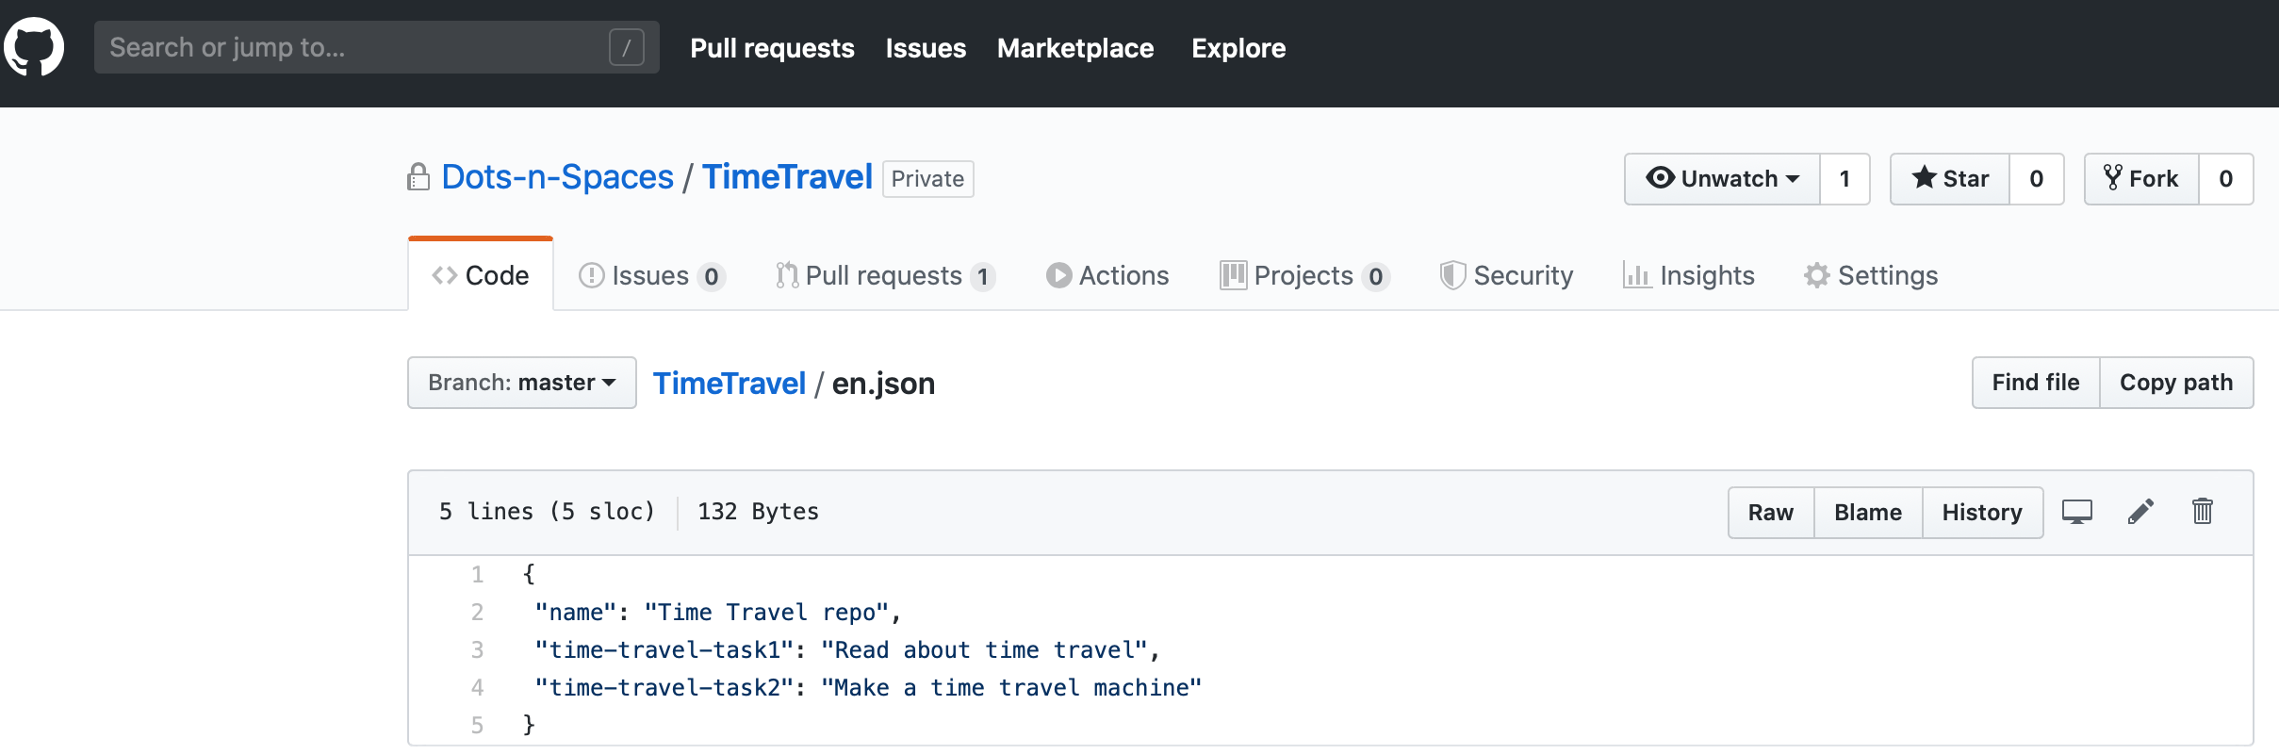
Task: Open the Branch: master dropdown
Action: 521,383
